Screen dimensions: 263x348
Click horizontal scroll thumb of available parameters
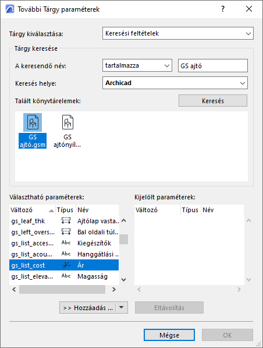pyautogui.click(x=62, y=289)
